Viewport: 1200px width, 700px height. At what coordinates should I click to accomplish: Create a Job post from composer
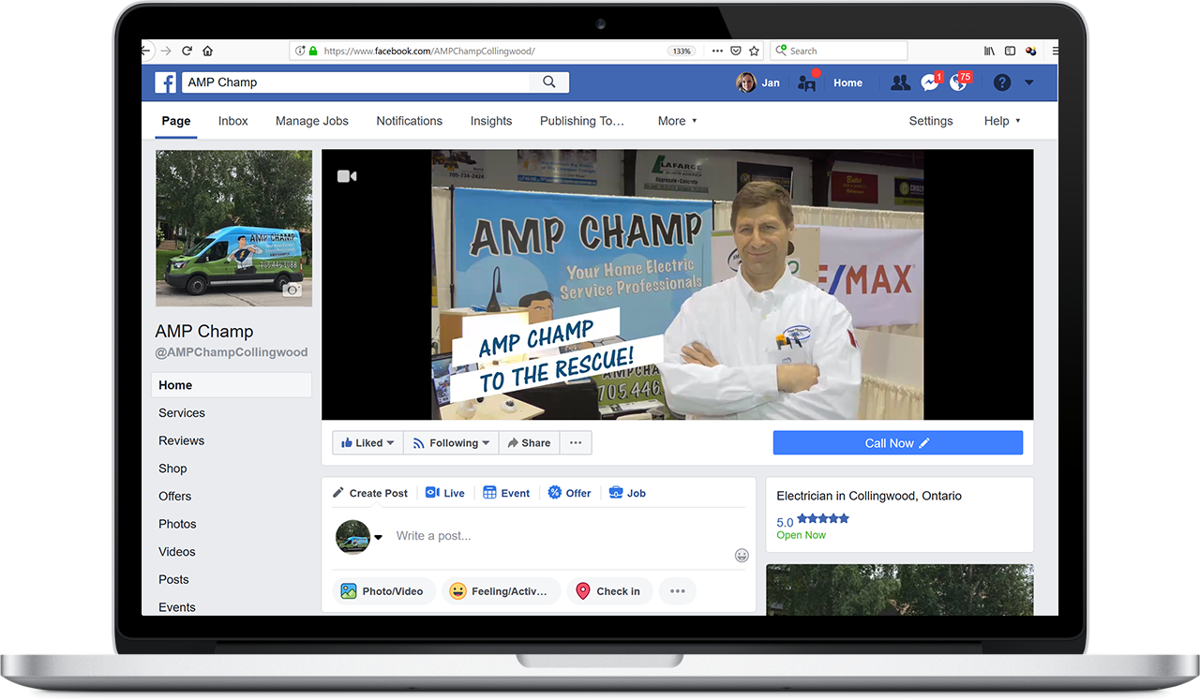coord(627,493)
